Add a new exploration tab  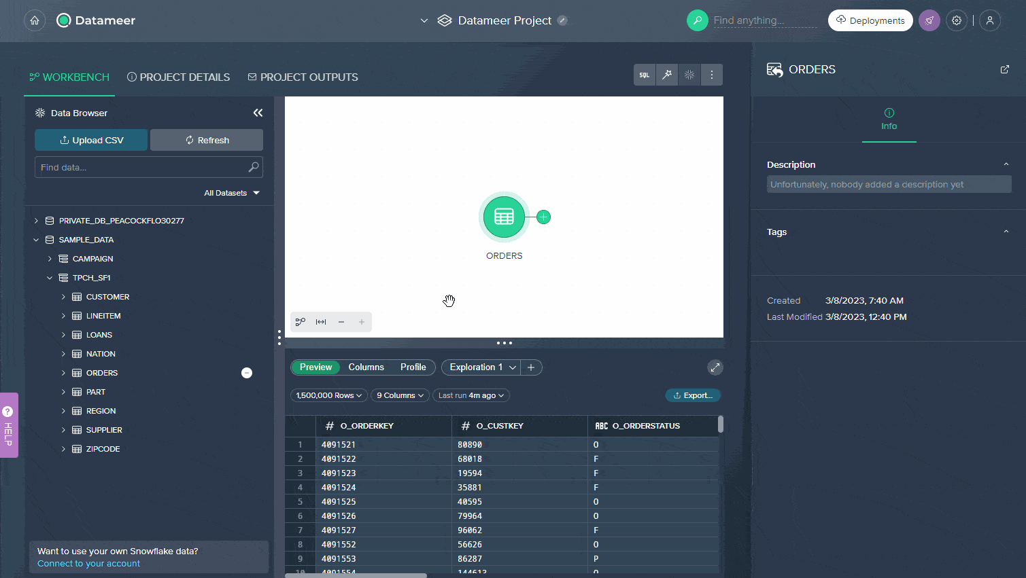pos(531,367)
